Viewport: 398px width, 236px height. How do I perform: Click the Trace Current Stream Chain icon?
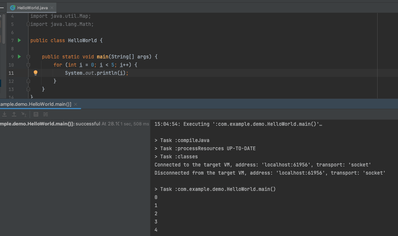(46, 114)
